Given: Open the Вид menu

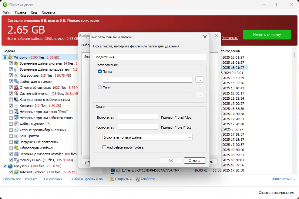Looking at the screenshot, I should [34, 12].
